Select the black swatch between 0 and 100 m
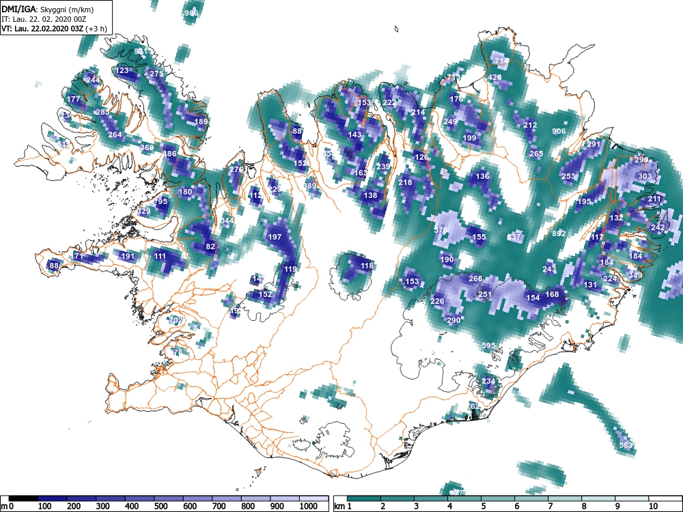Image resolution: width=683 pixels, height=512 pixels. coord(23,499)
